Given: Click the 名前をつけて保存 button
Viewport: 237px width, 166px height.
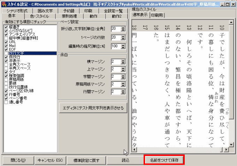Looking at the screenshot, I should pos(164,160).
